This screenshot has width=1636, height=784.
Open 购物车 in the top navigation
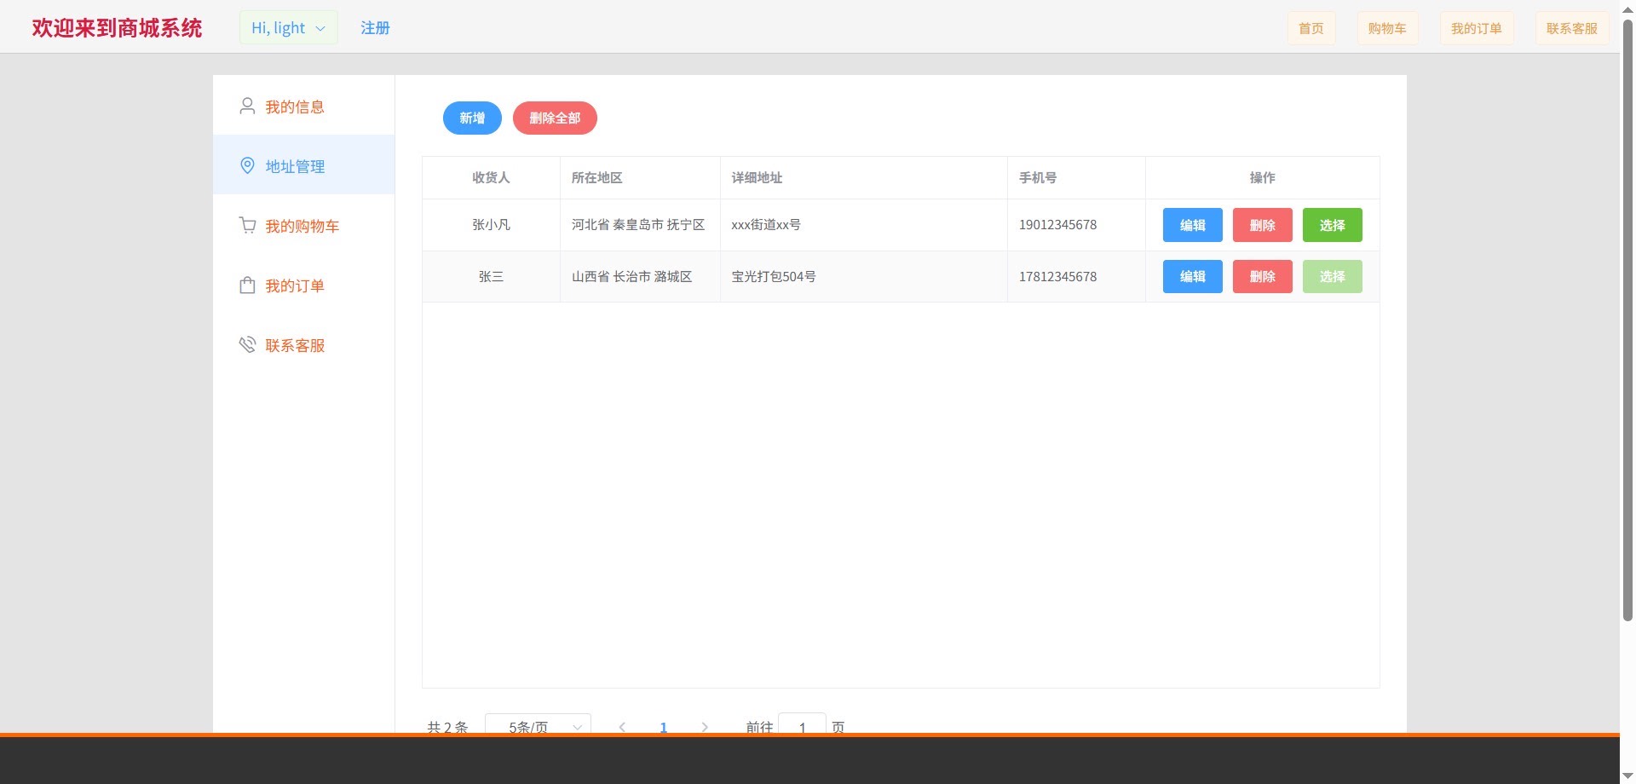tap(1387, 28)
